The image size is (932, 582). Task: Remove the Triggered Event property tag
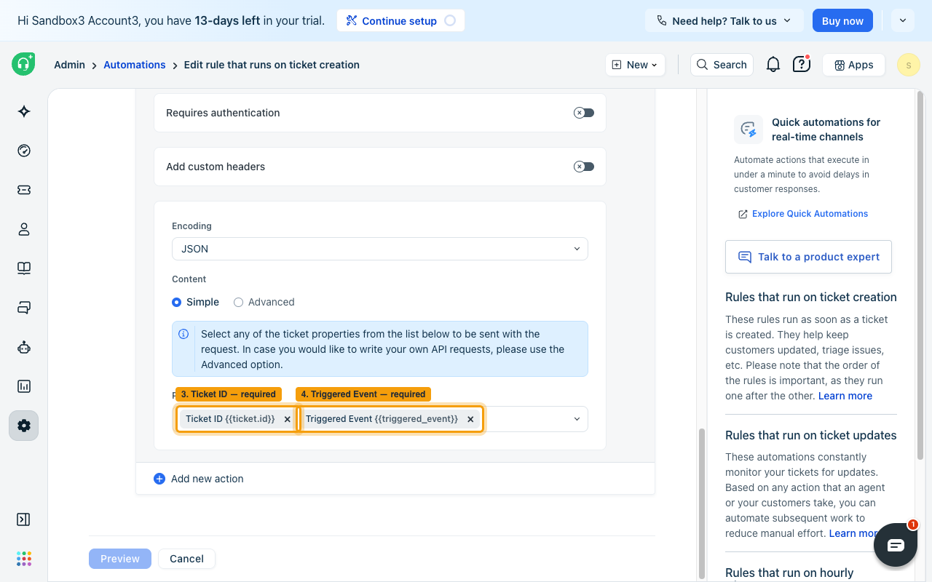[470, 419]
